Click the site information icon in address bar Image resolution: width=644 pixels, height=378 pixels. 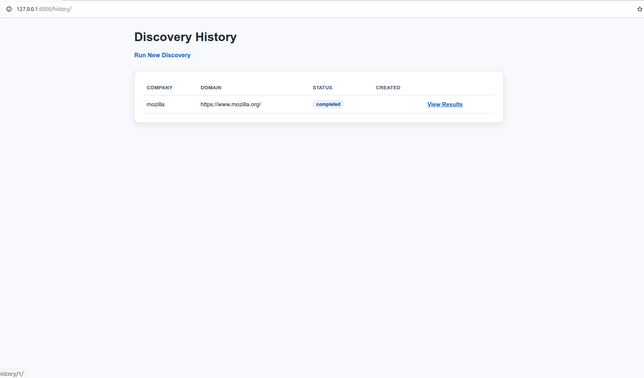click(x=9, y=9)
